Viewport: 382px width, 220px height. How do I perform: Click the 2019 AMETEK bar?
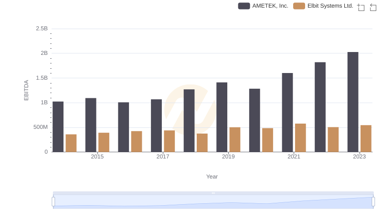222,117
